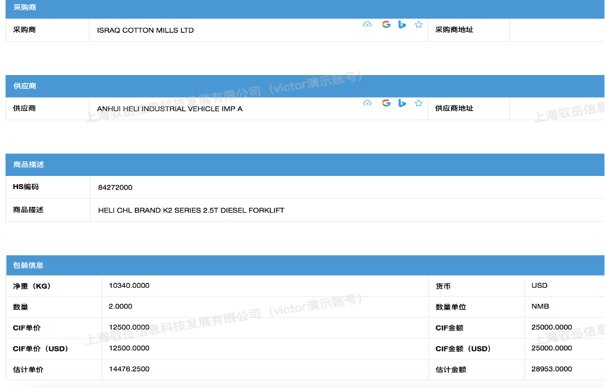Click the product description HELI CHL BRAND K2 SERIES
The height and width of the screenshot is (388, 605).
click(191, 210)
